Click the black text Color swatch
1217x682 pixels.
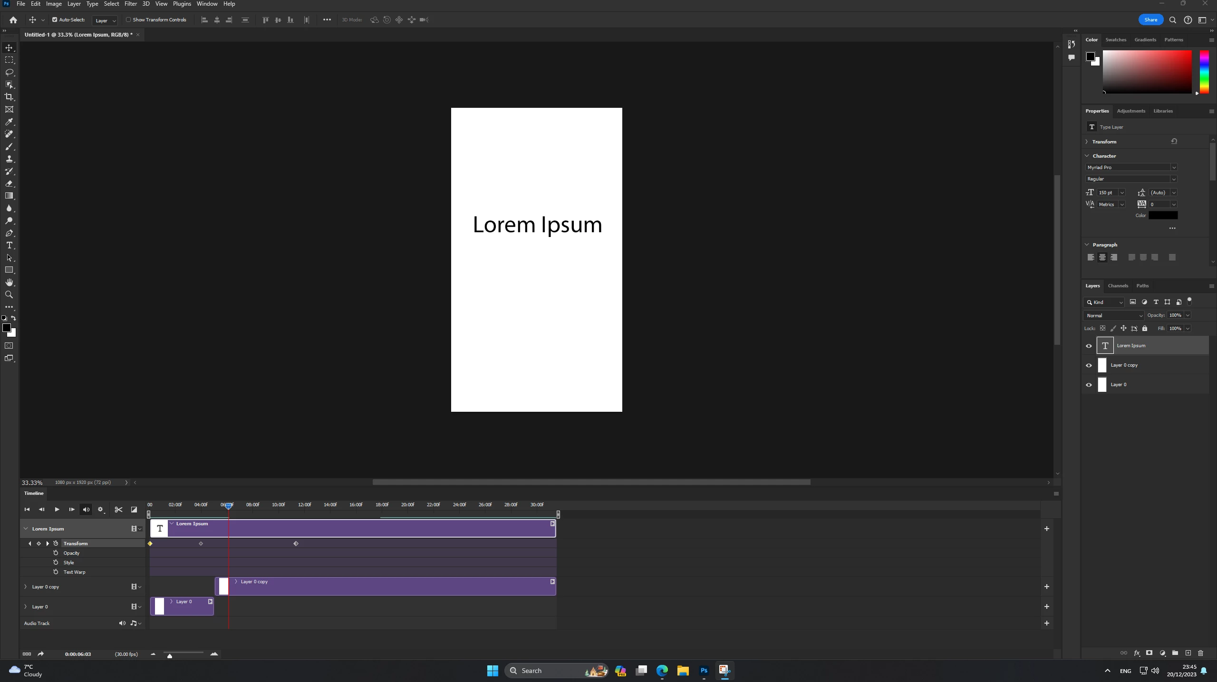(x=1163, y=216)
